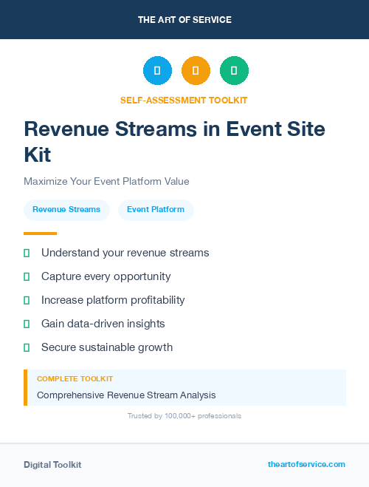Select the Event Platform tag
This screenshot has width=369, height=487.
[156, 210]
